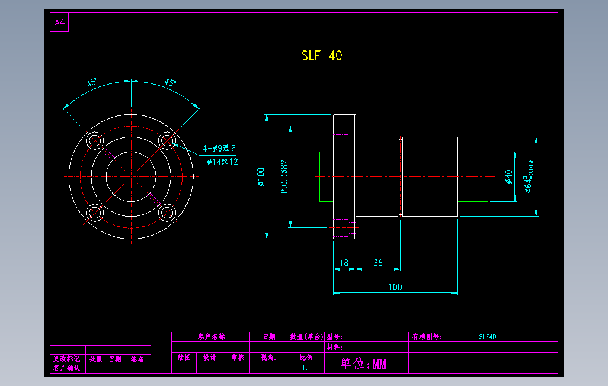Click the SLF40 archive number in title block
Viewport: 608px width, 386px height.
pyautogui.click(x=488, y=337)
